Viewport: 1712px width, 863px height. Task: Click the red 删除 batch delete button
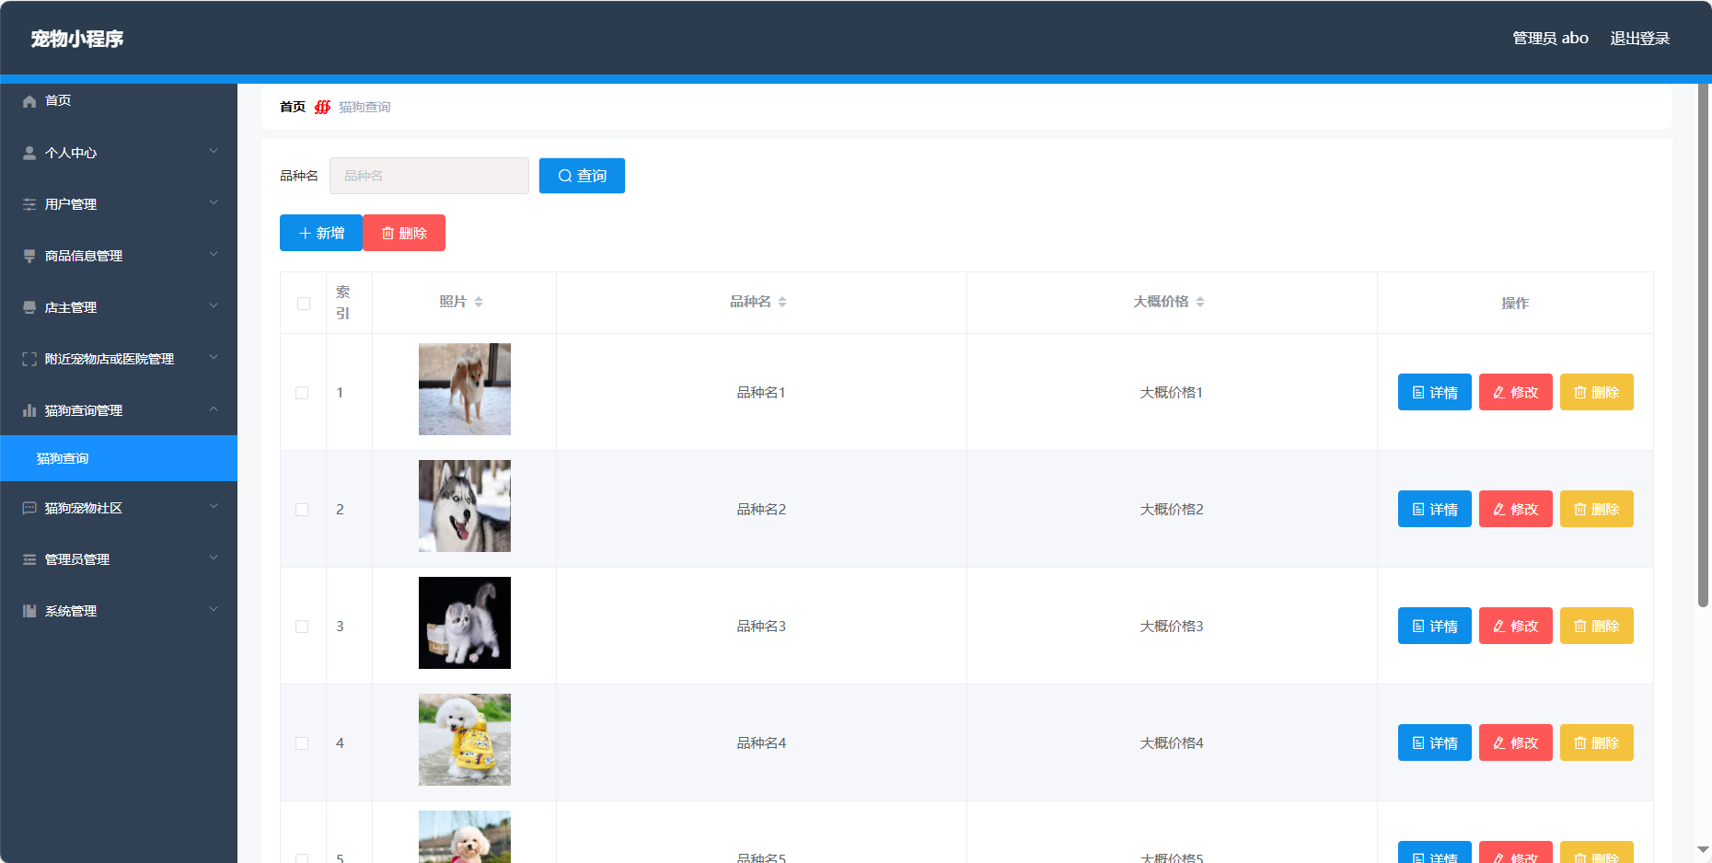click(x=404, y=233)
